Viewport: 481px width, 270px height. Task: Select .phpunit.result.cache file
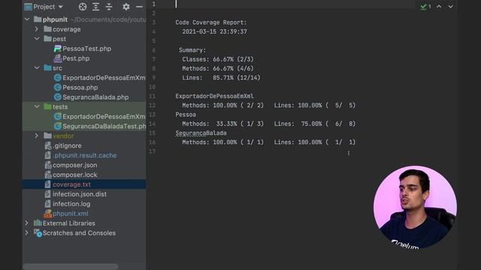click(x=85, y=155)
